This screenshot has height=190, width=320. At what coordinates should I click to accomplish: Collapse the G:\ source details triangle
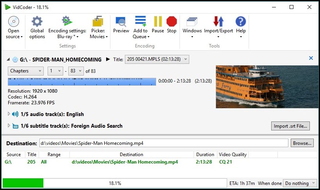click(x=8, y=60)
